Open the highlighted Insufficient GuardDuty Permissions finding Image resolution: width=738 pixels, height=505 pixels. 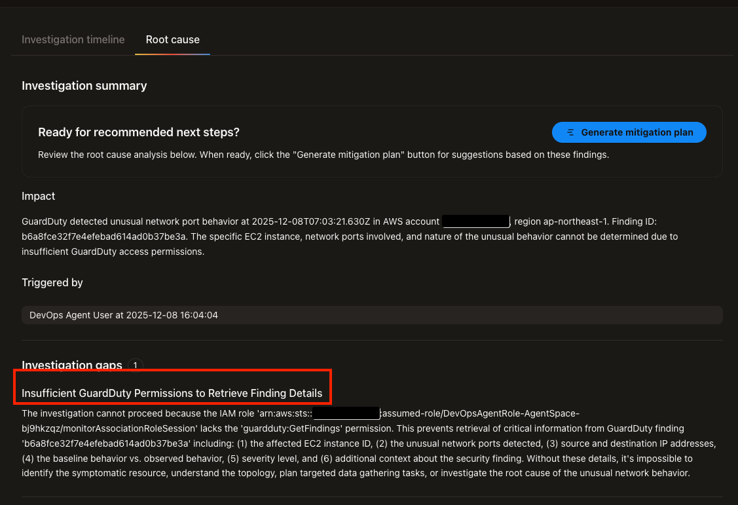(172, 392)
